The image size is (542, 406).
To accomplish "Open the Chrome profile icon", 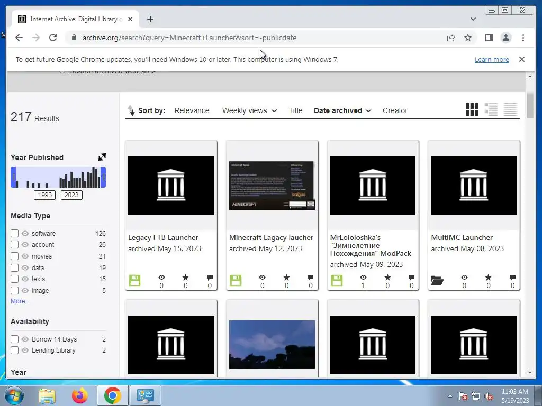I will 506,38.
